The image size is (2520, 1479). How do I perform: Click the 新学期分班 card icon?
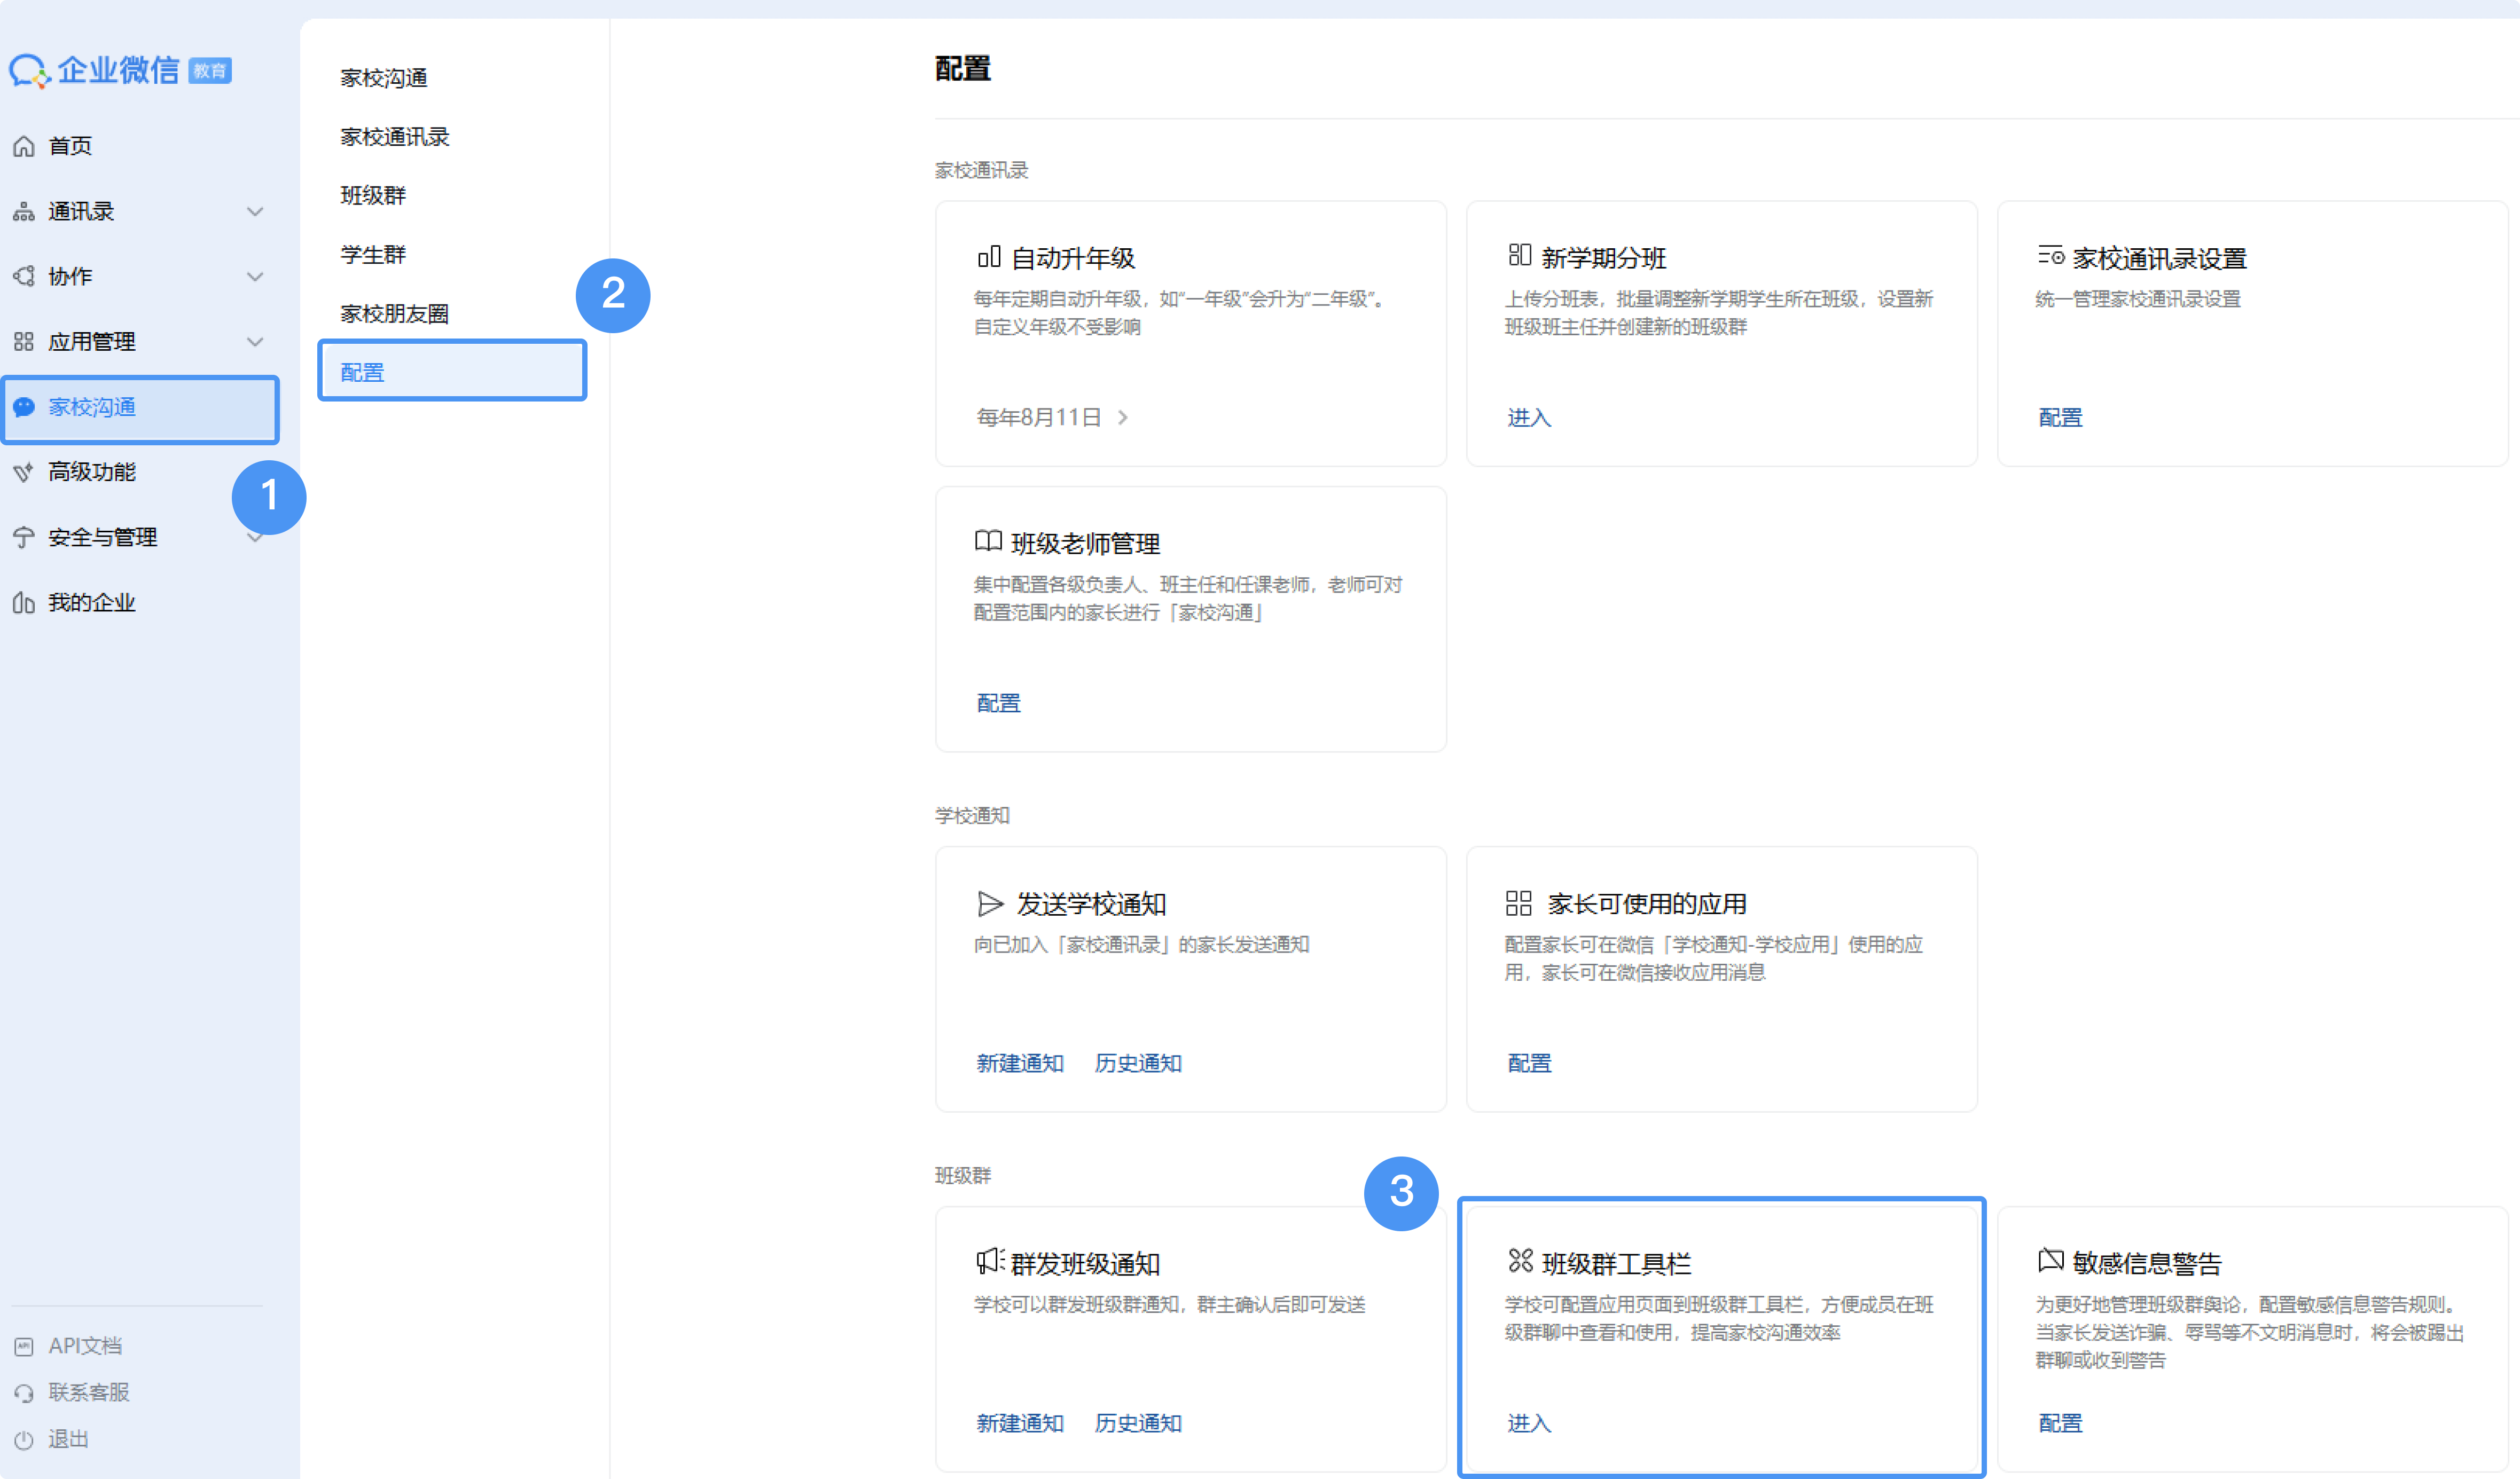click(1519, 256)
